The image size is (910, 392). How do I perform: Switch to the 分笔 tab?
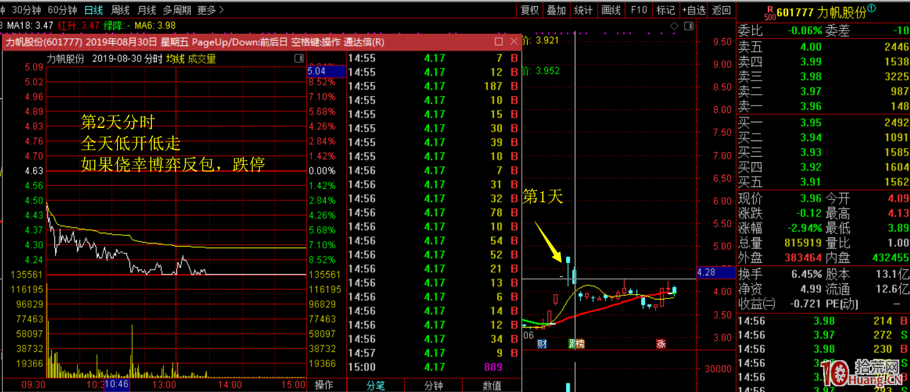tap(375, 385)
